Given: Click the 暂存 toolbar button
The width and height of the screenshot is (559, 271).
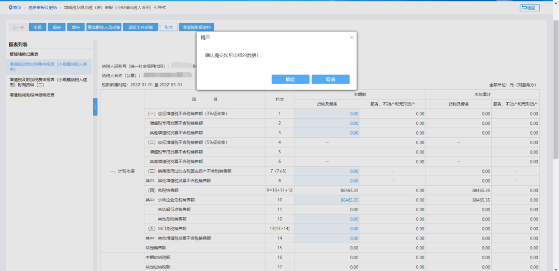Looking at the screenshot, I should coord(76,27).
